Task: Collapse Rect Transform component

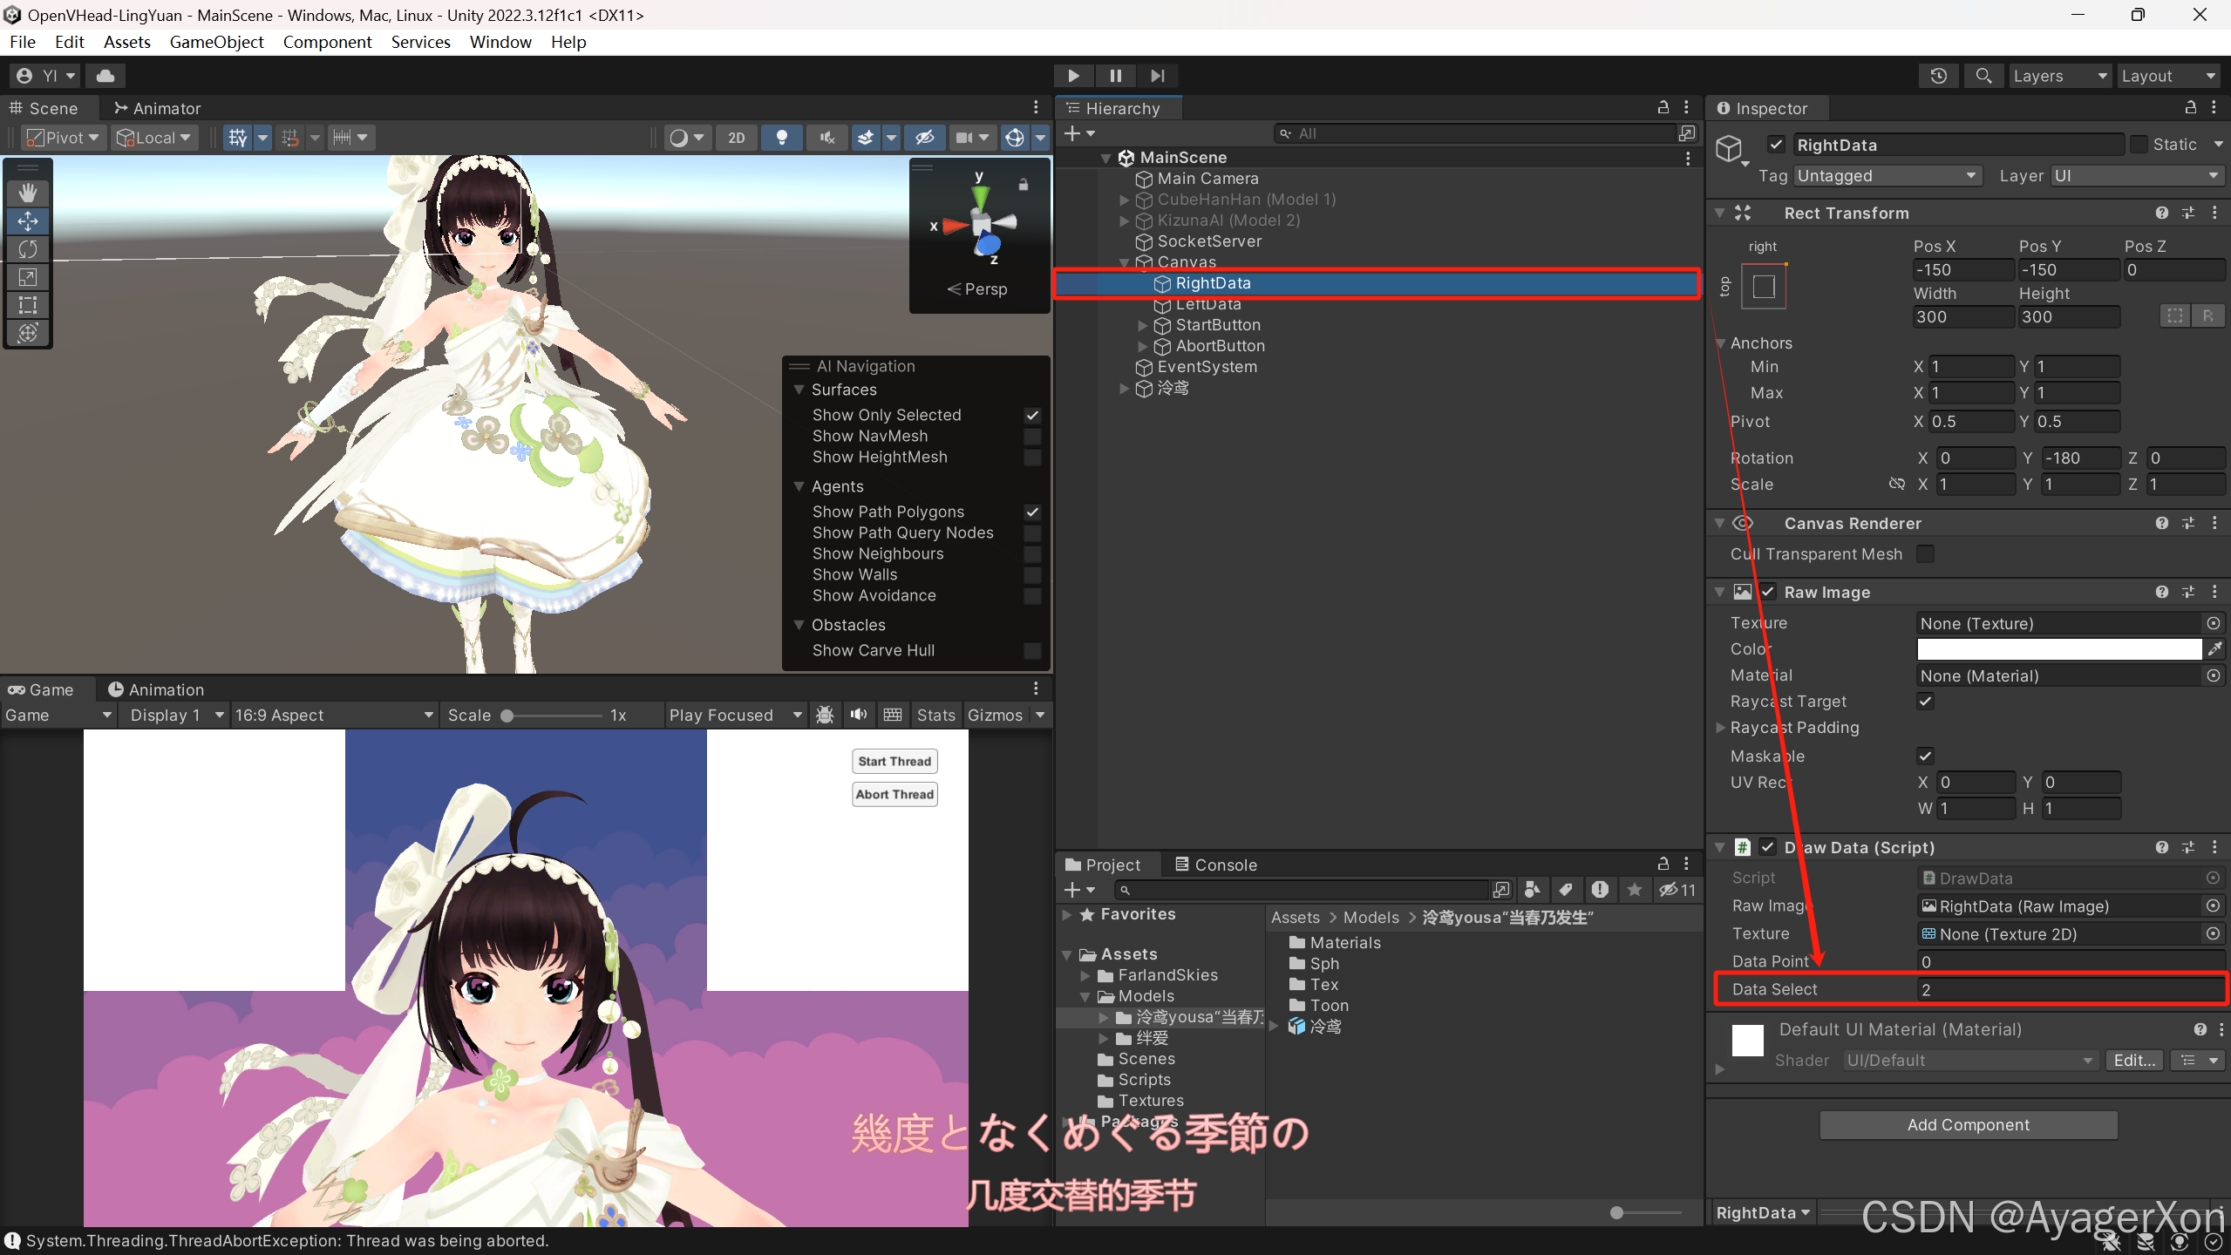Action: [1719, 214]
